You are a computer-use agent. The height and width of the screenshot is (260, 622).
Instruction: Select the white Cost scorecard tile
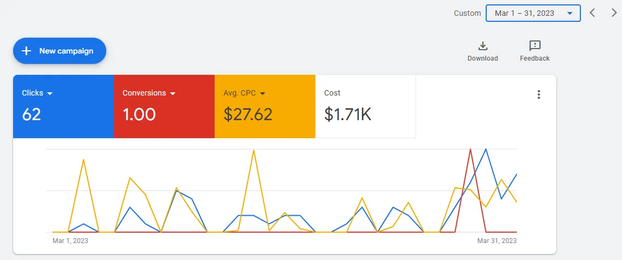click(365, 107)
